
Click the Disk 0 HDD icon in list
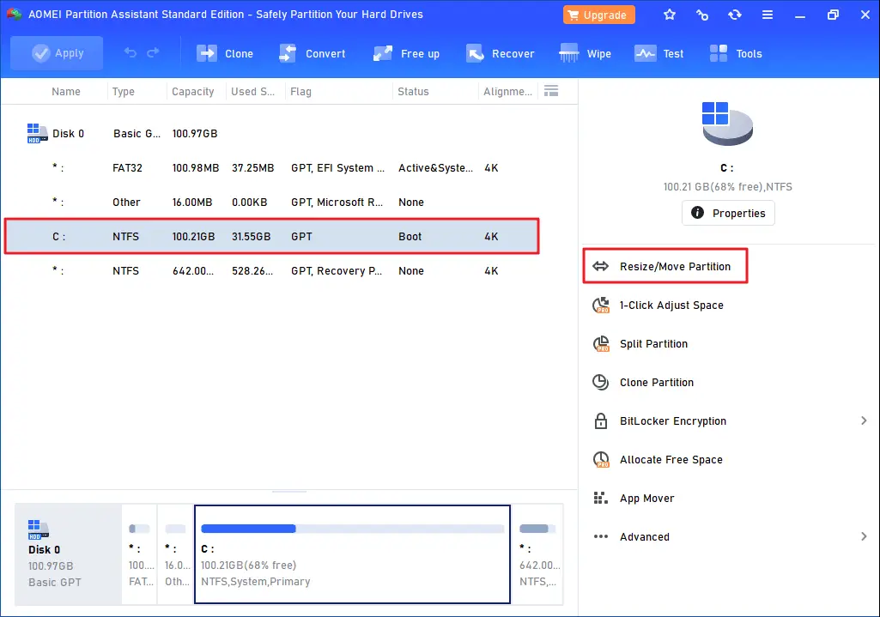tap(37, 134)
